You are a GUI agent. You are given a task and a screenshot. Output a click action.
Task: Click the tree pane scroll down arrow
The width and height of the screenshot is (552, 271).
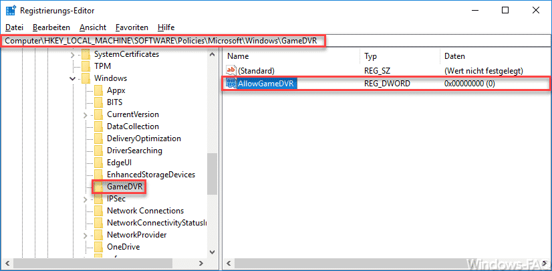click(212, 252)
